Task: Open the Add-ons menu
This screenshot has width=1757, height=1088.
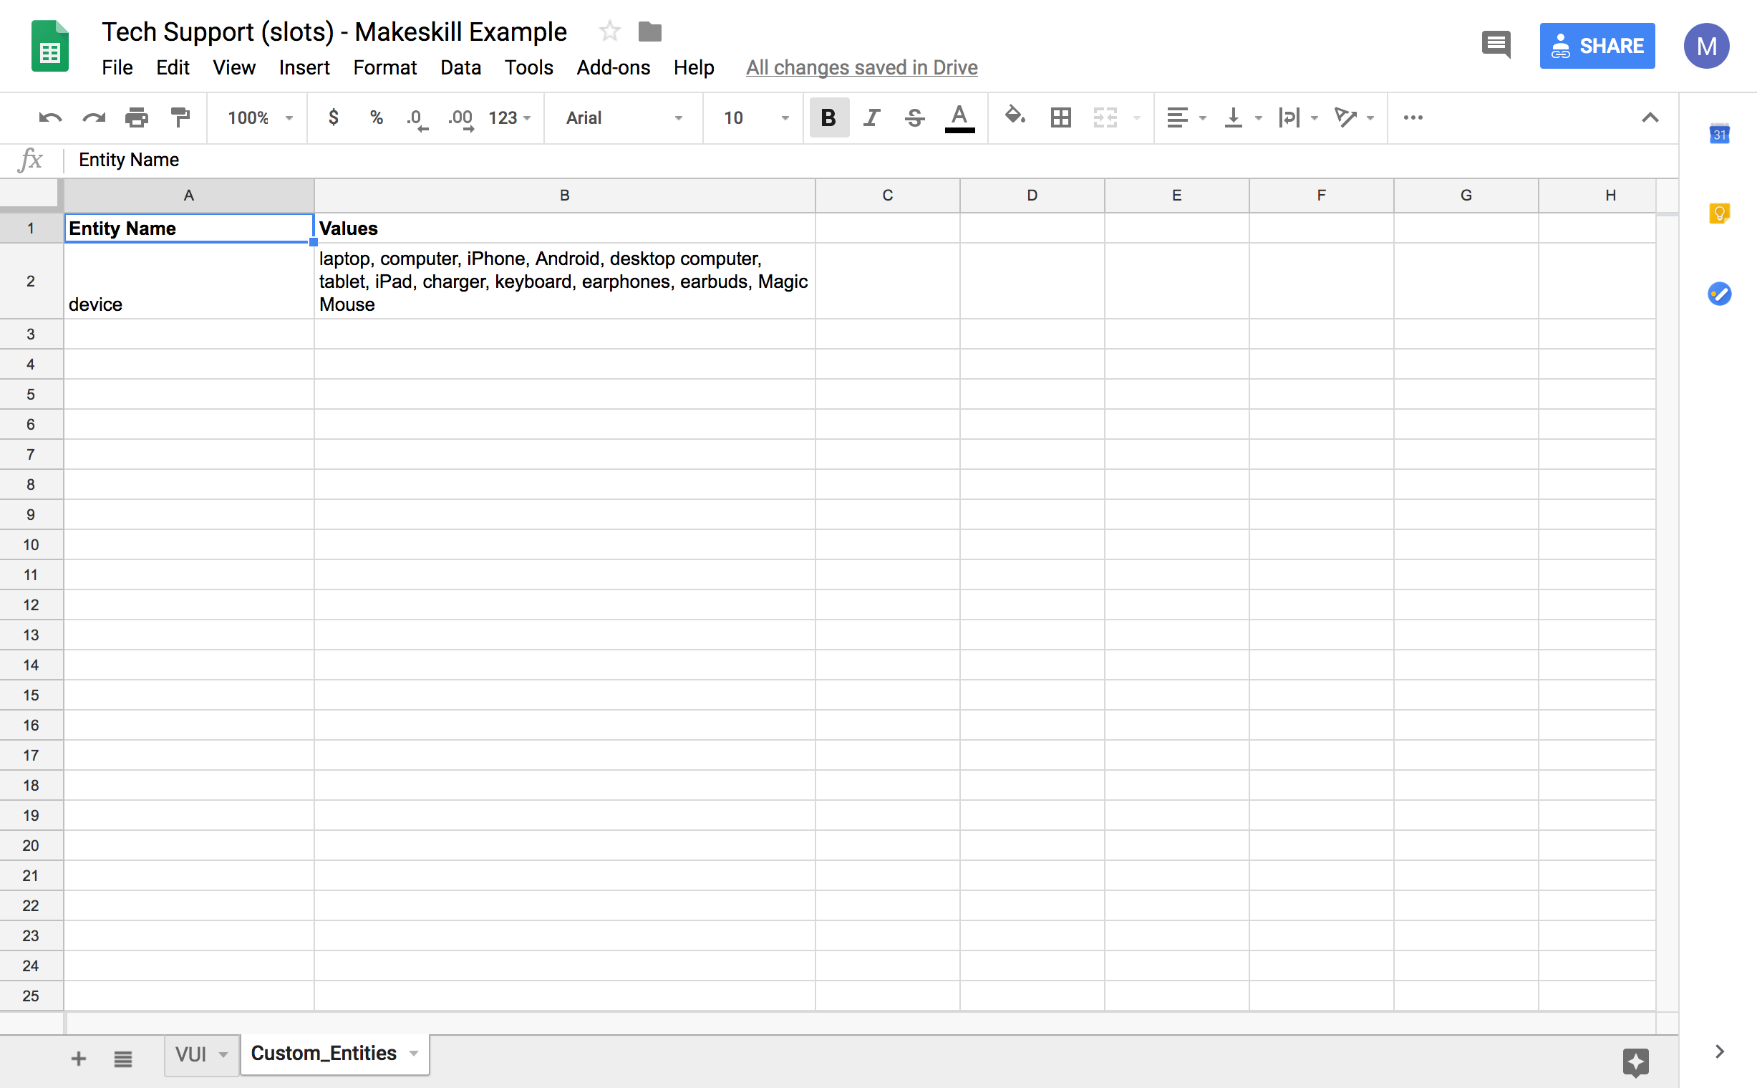Action: click(614, 67)
